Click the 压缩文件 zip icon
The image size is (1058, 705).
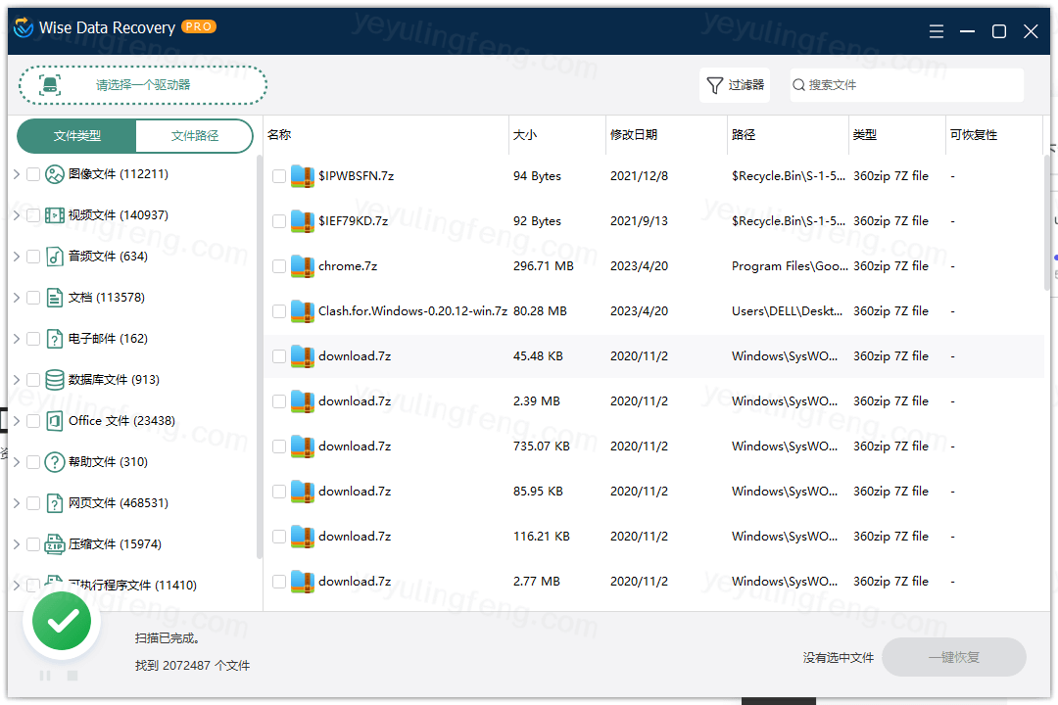click(x=55, y=544)
